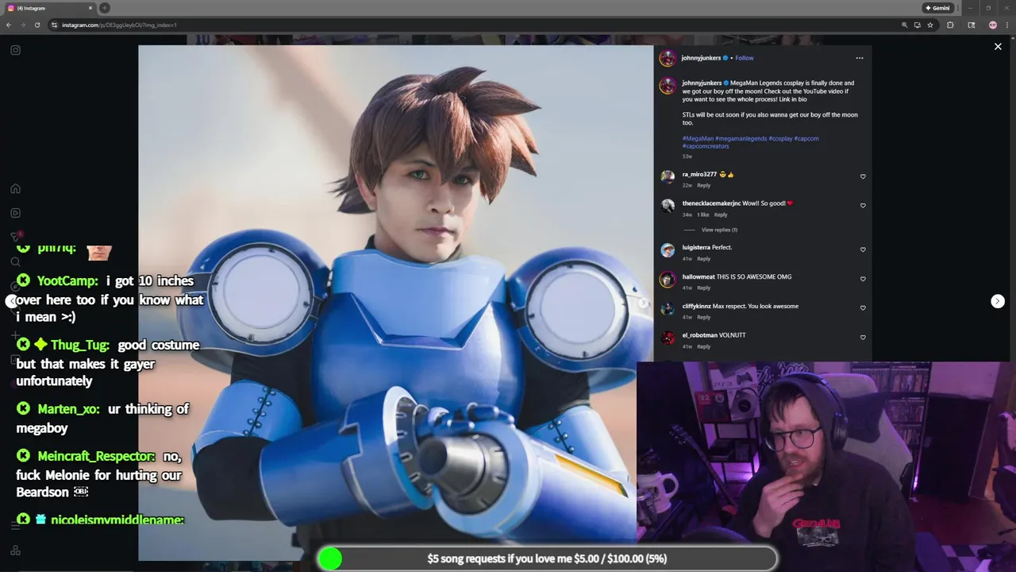This screenshot has height=572, width=1016.
Task: Reload the Instagram page
Action: pyautogui.click(x=37, y=25)
